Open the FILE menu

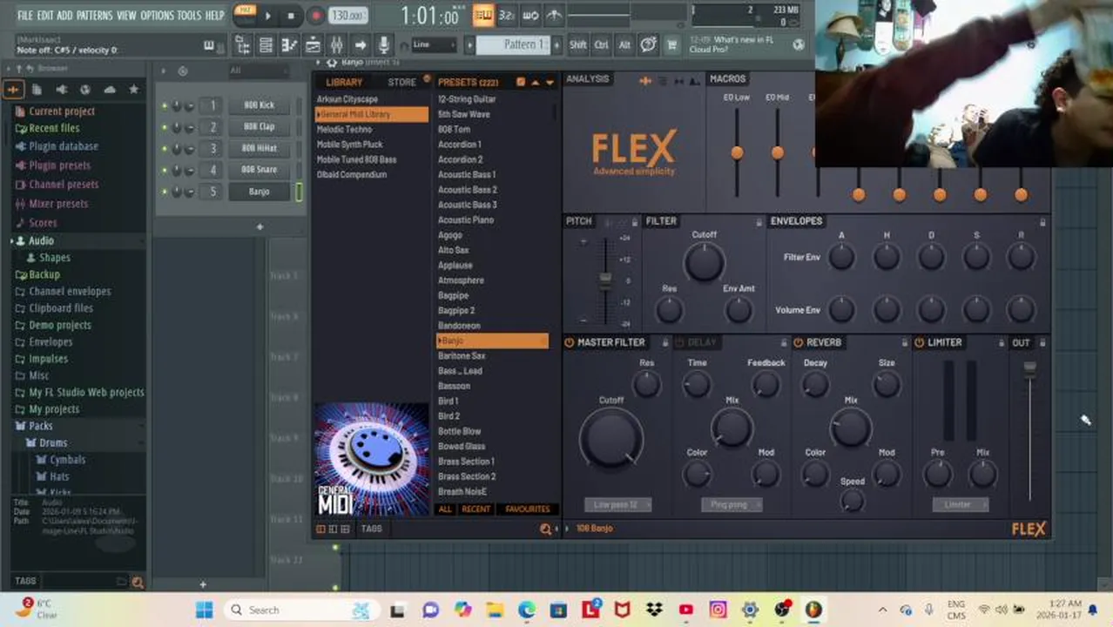[x=24, y=15]
